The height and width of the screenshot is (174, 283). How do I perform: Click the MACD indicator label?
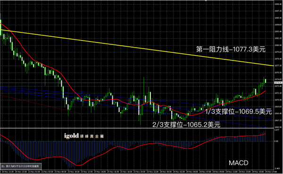click(238, 163)
